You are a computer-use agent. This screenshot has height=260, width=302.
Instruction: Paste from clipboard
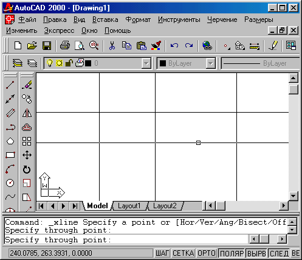point(142,45)
